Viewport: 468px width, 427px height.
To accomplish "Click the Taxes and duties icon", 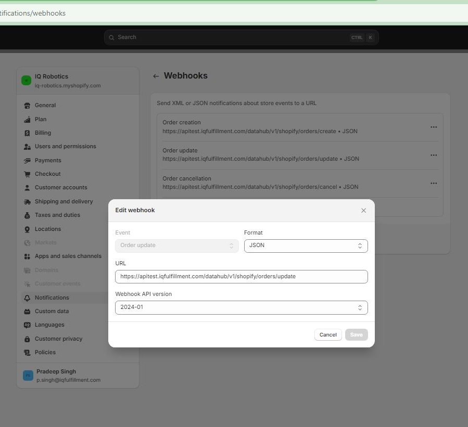I will coord(27,215).
